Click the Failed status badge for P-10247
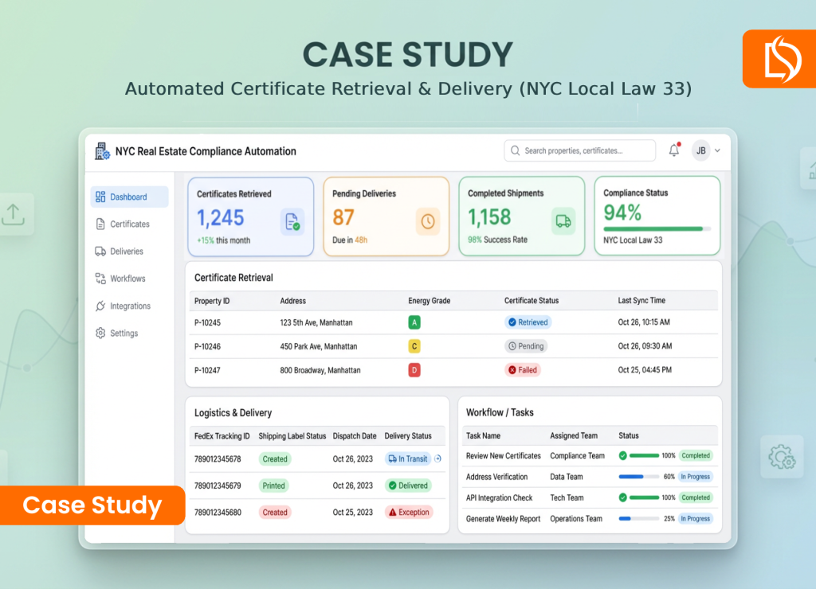The width and height of the screenshot is (816, 589). (522, 370)
